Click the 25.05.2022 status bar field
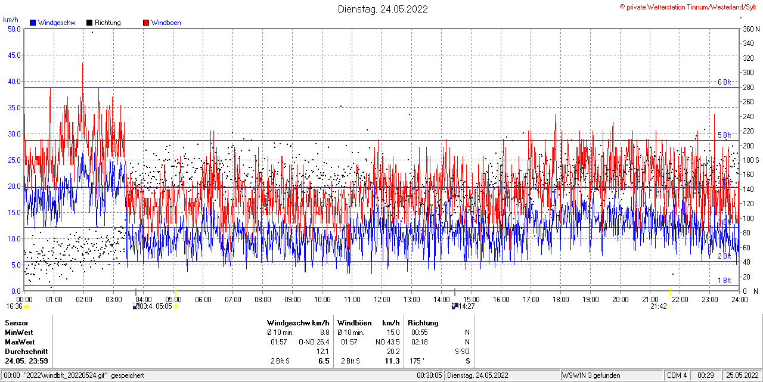 pyautogui.click(x=742, y=375)
